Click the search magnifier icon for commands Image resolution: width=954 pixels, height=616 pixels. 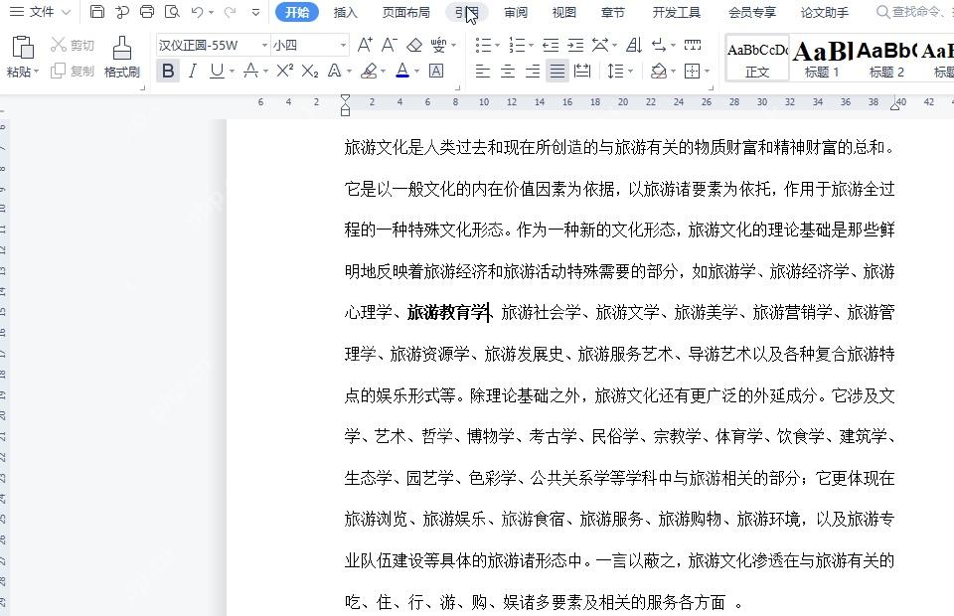(882, 12)
